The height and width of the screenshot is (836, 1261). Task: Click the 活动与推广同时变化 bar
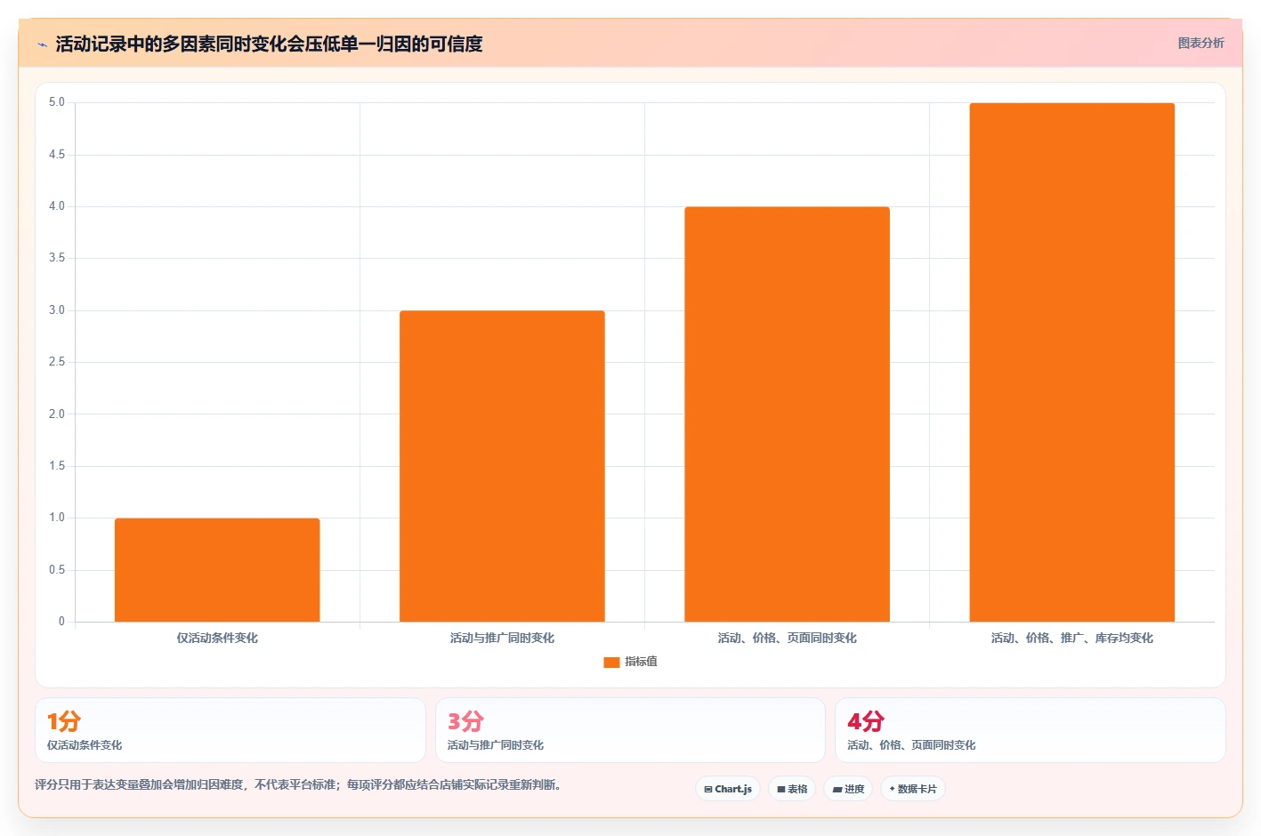click(502, 466)
